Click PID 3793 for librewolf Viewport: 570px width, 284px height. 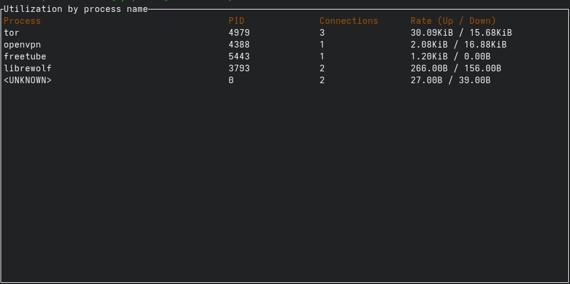point(239,68)
